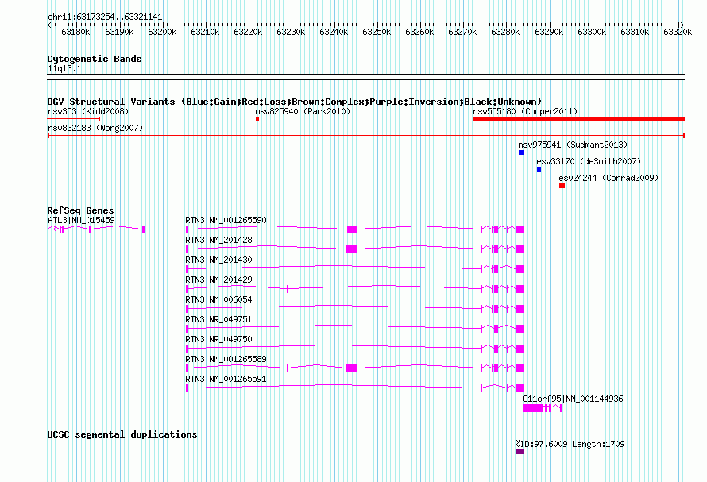Screen dimensions: 707x482
Task: Open the RTN3|NM_001265589 transcript label
Action: (x=226, y=359)
